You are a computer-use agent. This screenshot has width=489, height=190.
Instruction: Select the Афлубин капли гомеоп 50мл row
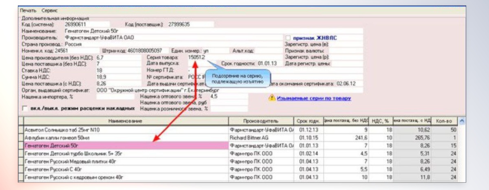pos(126,138)
